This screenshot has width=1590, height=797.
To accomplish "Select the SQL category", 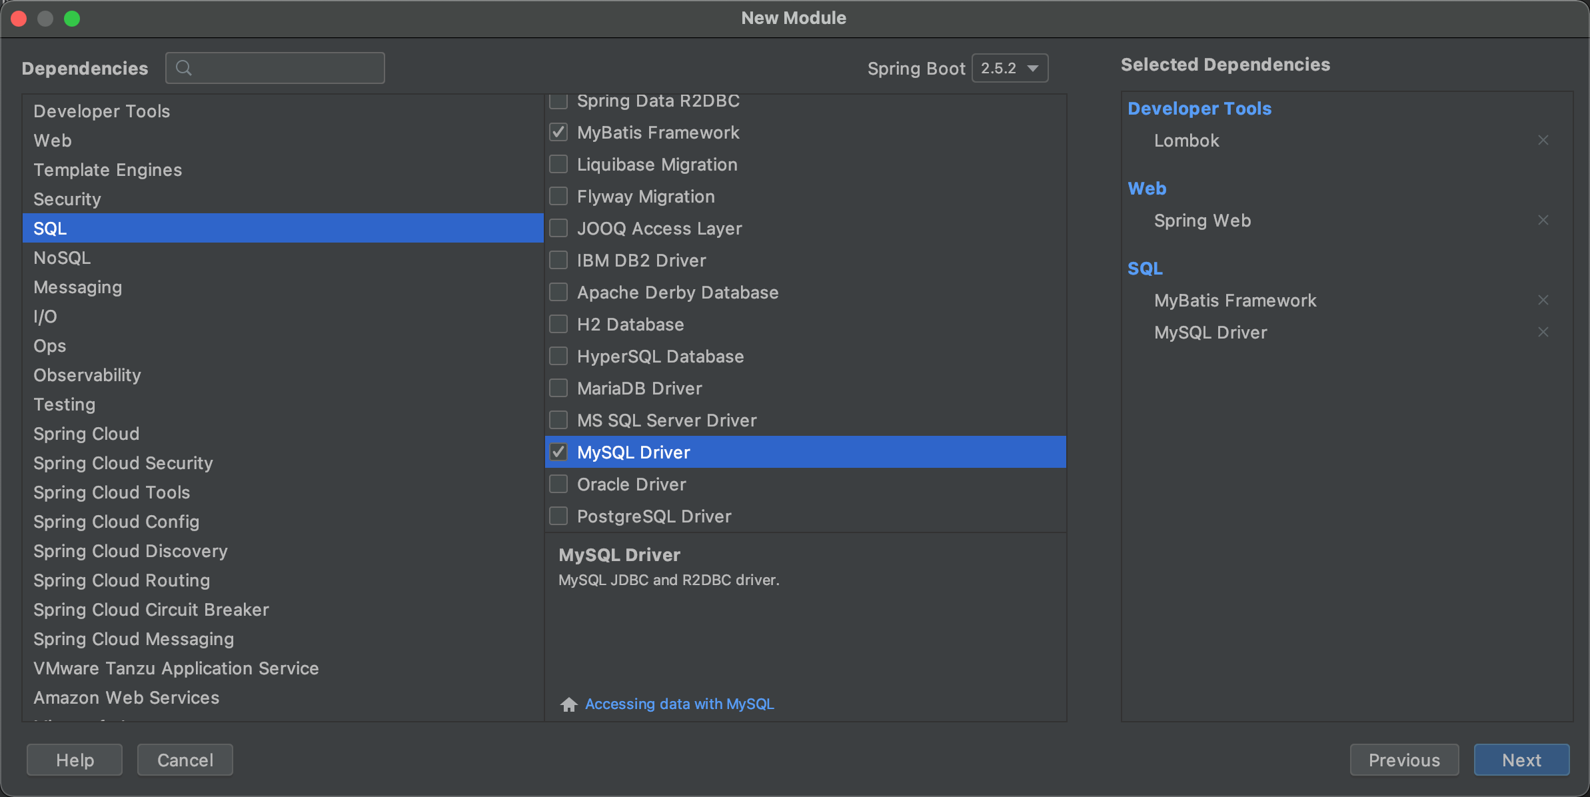I will pyautogui.click(x=283, y=229).
